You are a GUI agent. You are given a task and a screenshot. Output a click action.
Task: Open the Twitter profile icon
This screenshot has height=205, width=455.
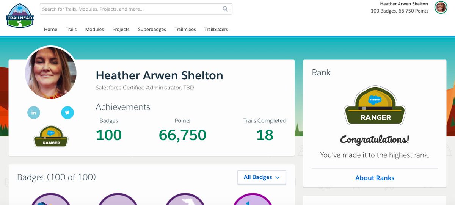[x=67, y=113]
